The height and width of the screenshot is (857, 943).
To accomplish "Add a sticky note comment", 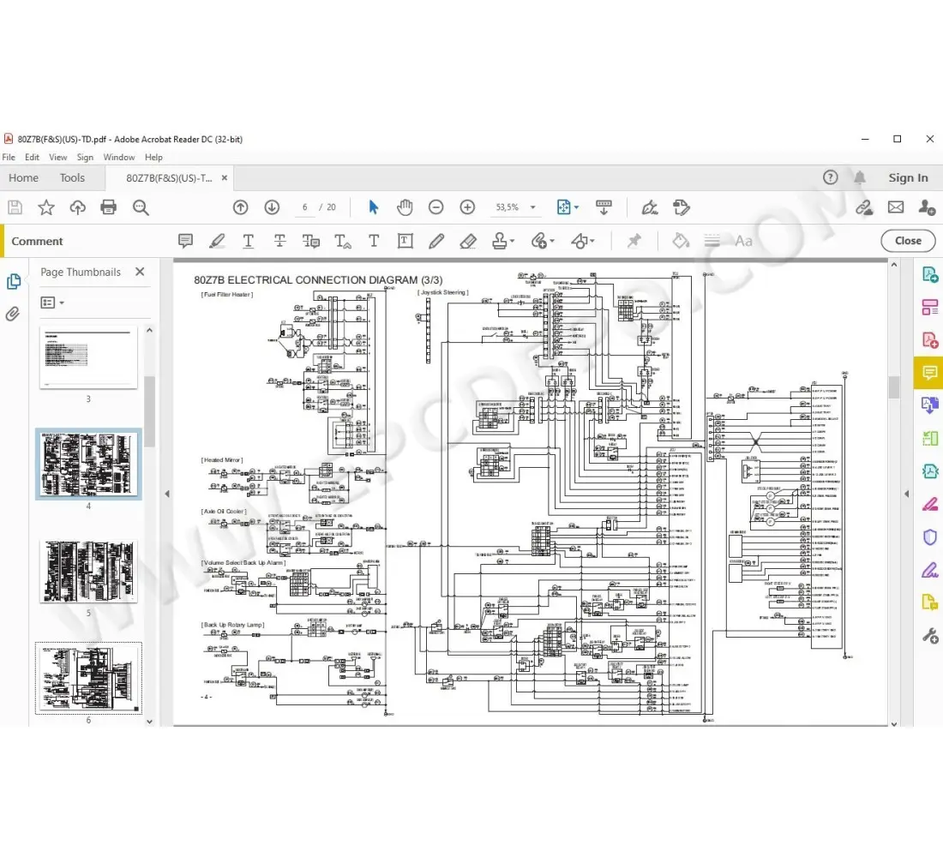I will [185, 242].
